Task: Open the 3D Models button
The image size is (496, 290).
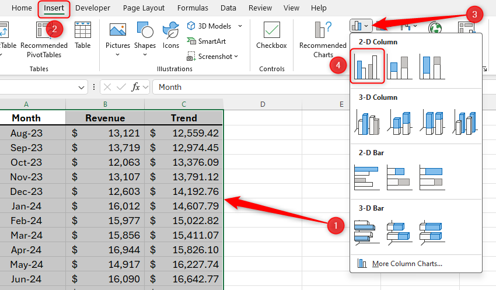Action: click(209, 26)
